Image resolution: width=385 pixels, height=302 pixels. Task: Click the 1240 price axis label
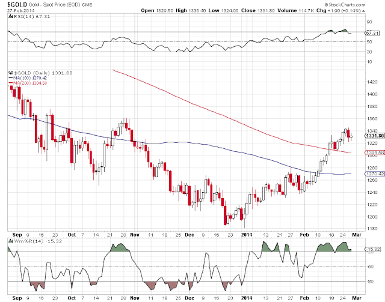coord(372,192)
